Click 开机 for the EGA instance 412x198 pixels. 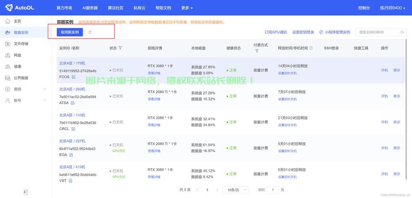[x=384, y=148]
